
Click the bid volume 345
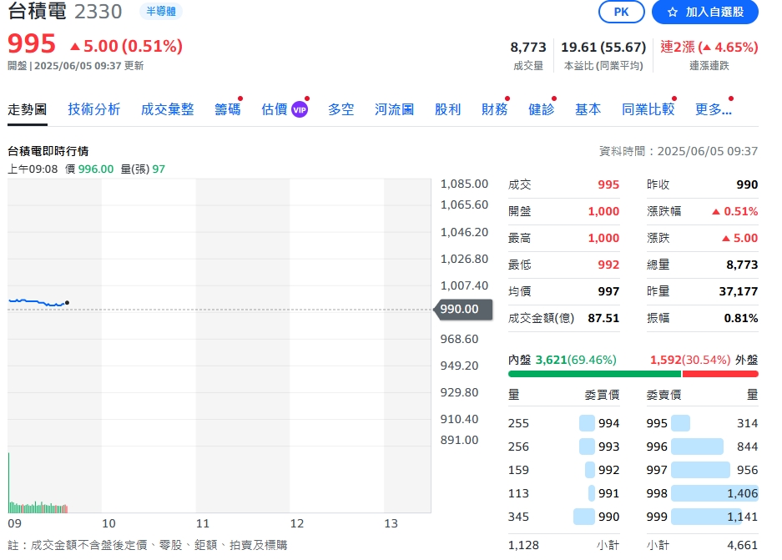[x=518, y=517]
